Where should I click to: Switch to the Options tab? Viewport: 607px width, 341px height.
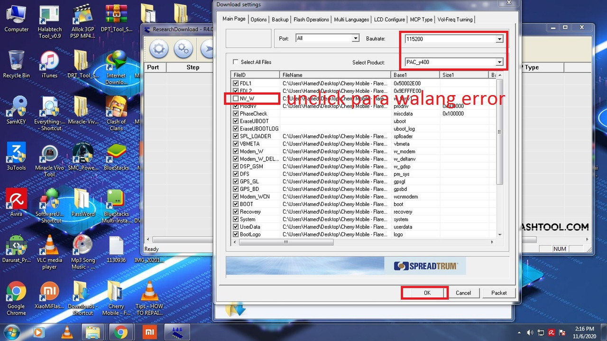259,19
